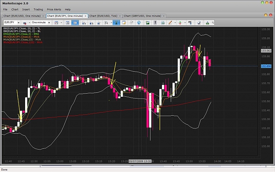Click the 13:00 time axis label
The width and height of the screenshot is (275, 172).
pyautogui.click(x=60, y=161)
